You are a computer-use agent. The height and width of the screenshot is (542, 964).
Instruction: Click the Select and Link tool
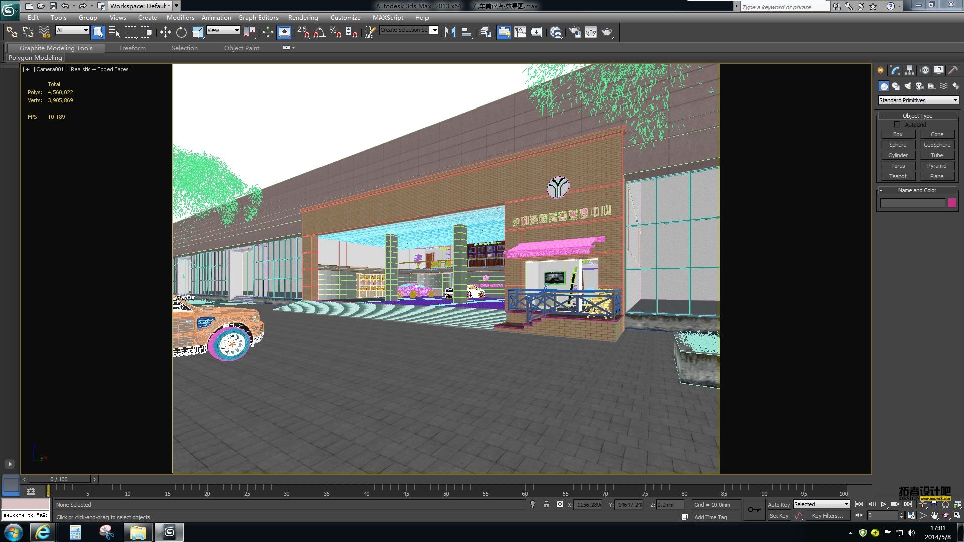pos(11,32)
